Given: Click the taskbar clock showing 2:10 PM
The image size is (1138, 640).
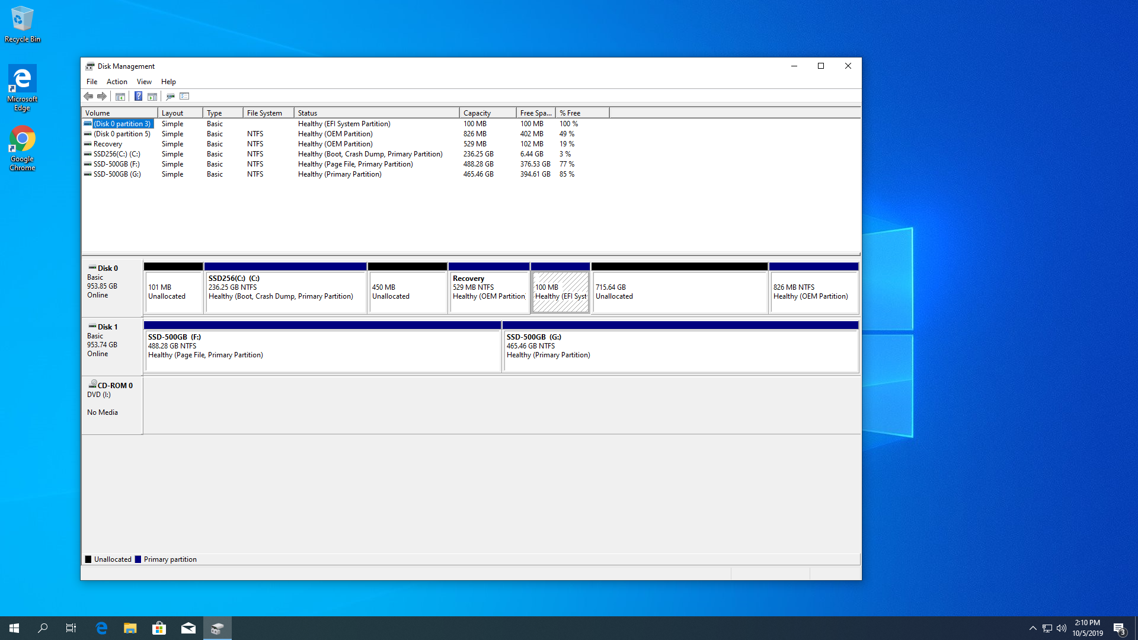Looking at the screenshot, I should pyautogui.click(x=1088, y=628).
